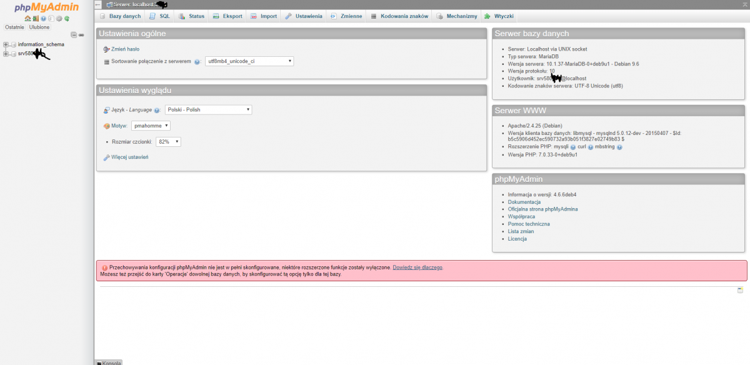
Task: Switch to the Mechanizmy tab
Action: [x=457, y=16]
